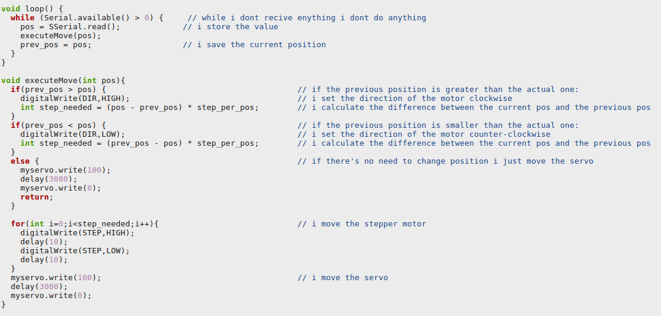The width and height of the screenshot is (661, 316).
Task: Click 'digitalWrite(STEP,HIGH);' line
Action: (x=78, y=232)
